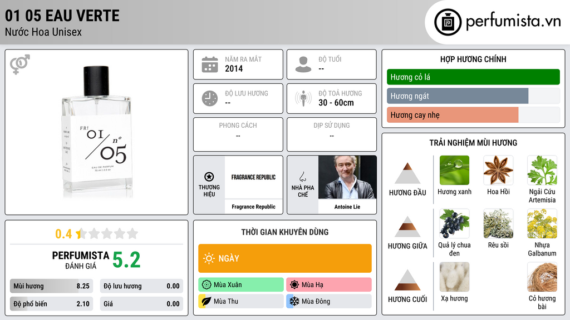This screenshot has width=570, height=320.
Task: Click the nose icon above Nhà pha chế
Action: point(302,177)
